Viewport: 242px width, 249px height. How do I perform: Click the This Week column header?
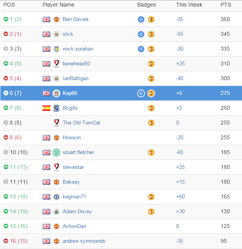tap(189, 5)
